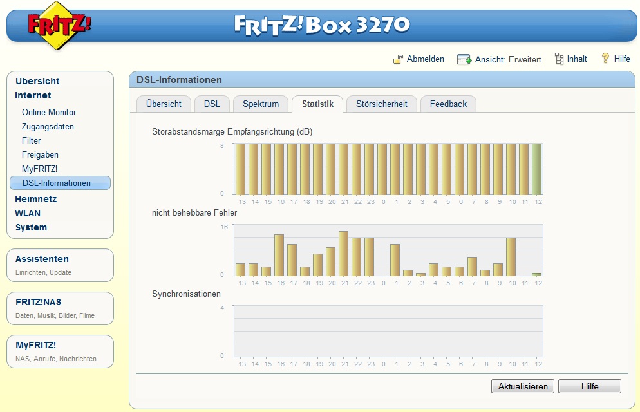This screenshot has height=412, width=640.
Task: Click hour-16 bar in nicht behebbare Fehler chart
Action: (x=279, y=256)
